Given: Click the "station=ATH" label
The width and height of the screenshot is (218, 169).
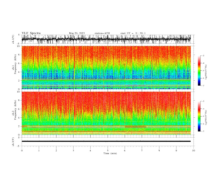Looking at the screenshot, I should tap(102, 33).
